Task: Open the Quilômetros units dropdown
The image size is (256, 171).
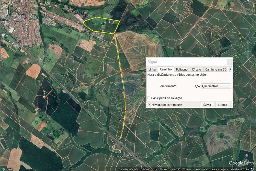Action: tap(216, 86)
